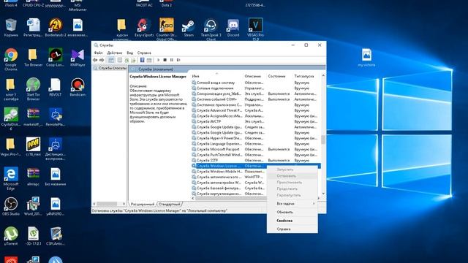This screenshot has width=468, height=263.
Task: Switch to the Стандартный tab
Action: click(x=170, y=205)
